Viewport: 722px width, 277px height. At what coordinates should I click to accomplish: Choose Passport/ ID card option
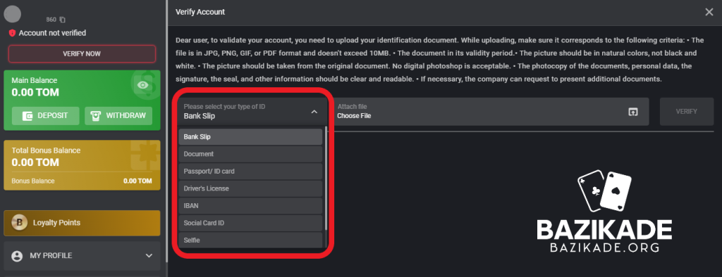tap(250, 172)
